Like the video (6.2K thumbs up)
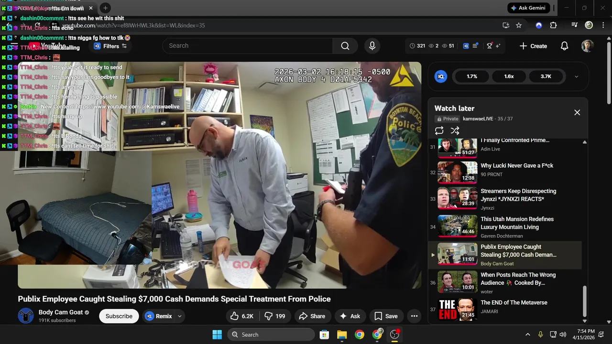 coord(241,316)
